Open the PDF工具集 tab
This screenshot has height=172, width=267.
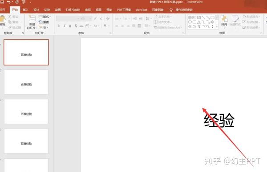[124, 10]
